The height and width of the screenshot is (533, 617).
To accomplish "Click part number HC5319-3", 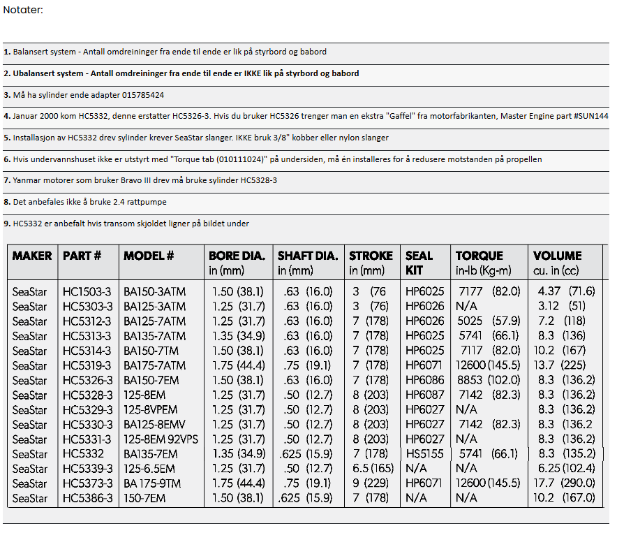I will (x=87, y=365).
